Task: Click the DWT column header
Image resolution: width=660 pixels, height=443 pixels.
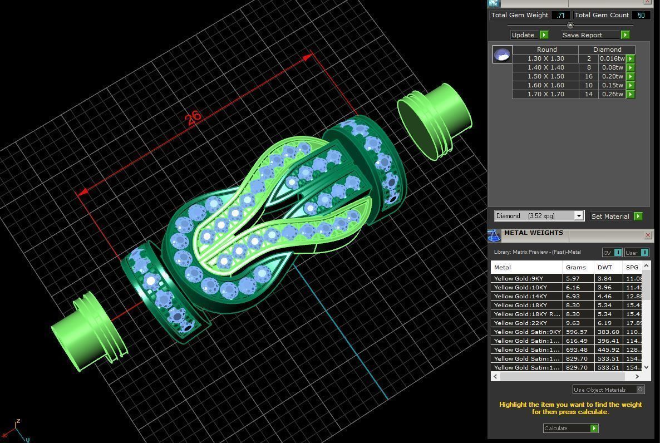Action: tap(608, 267)
